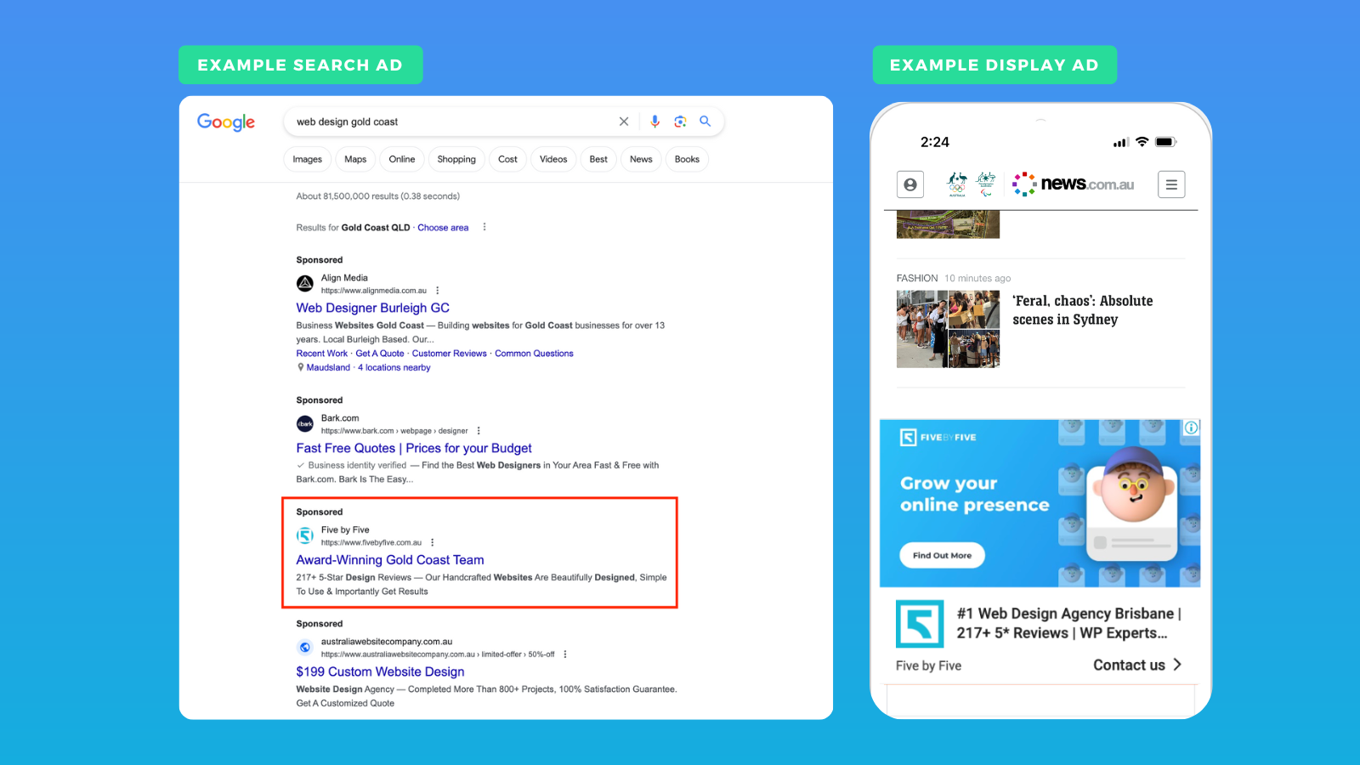Click the Bark.com favicon

(x=305, y=424)
